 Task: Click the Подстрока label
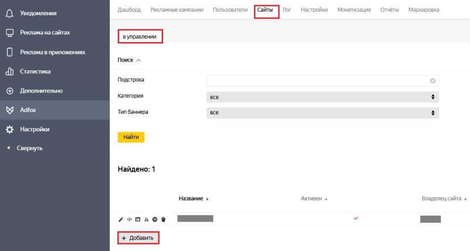point(131,80)
